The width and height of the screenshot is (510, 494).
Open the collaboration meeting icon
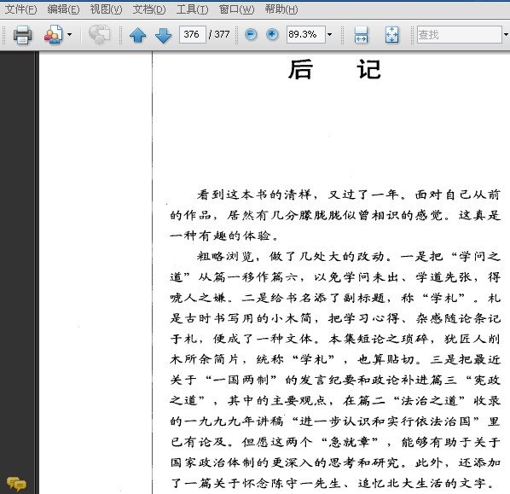[x=54, y=34]
